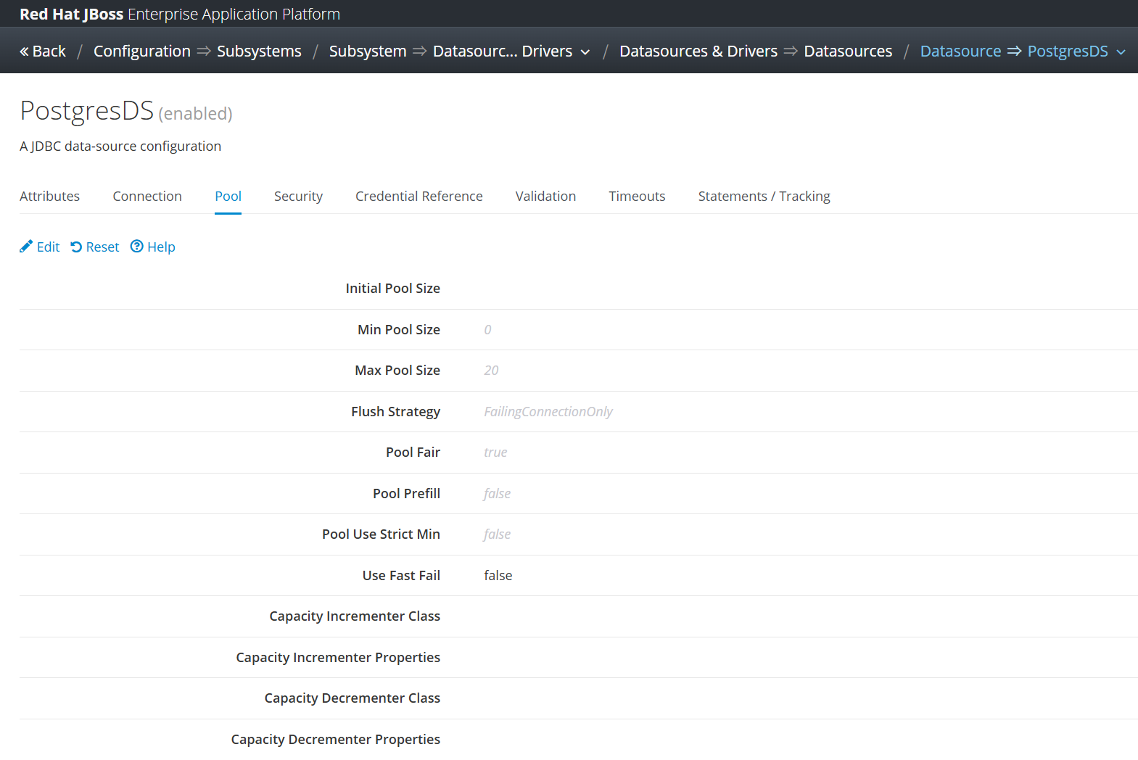The image size is (1138, 760).
Task: Click the Datasources & Drivers breadcrumb
Action: point(698,51)
